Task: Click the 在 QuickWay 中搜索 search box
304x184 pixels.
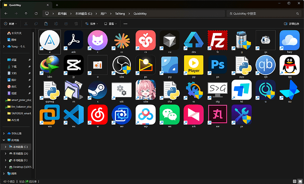Action: (263, 14)
